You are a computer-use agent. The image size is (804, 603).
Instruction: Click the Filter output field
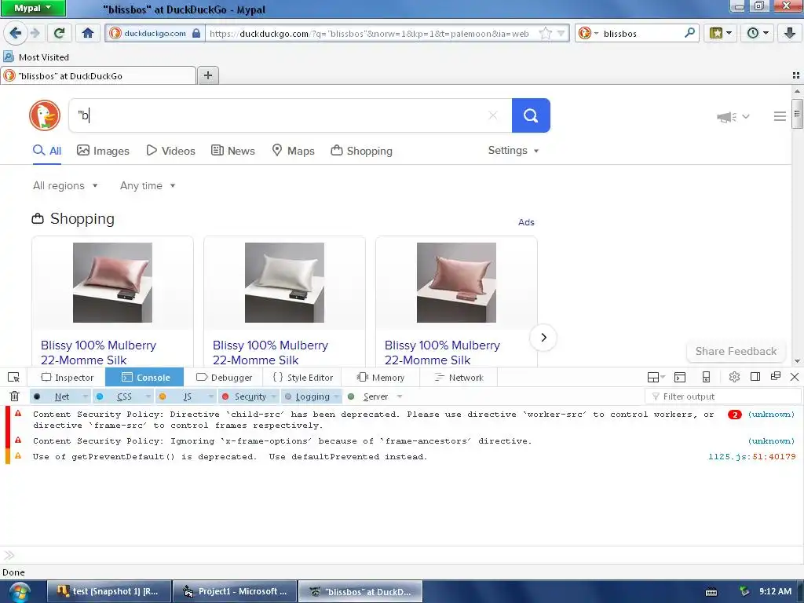click(x=722, y=397)
